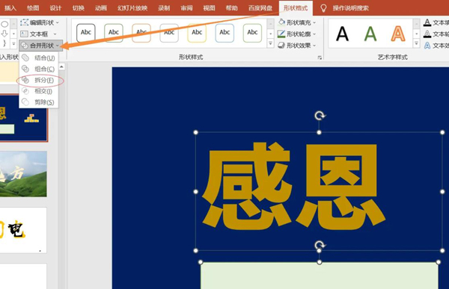Open the Shape Fill (形状填充) paint bucket
This screenshot has height=289, width=449.
pyautogui.click(x=281, y=22)
